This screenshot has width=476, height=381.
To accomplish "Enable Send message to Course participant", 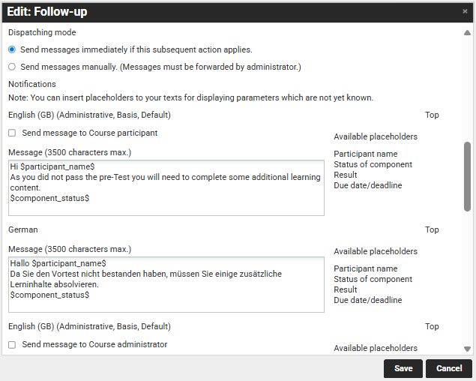I will pos(12,133).
